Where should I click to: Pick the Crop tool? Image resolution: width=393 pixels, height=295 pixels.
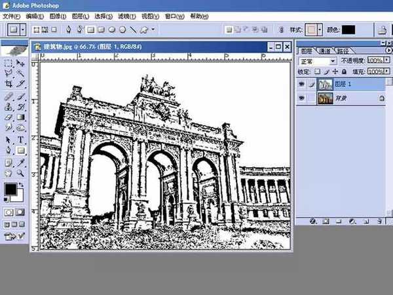click(x=9, y=84)
